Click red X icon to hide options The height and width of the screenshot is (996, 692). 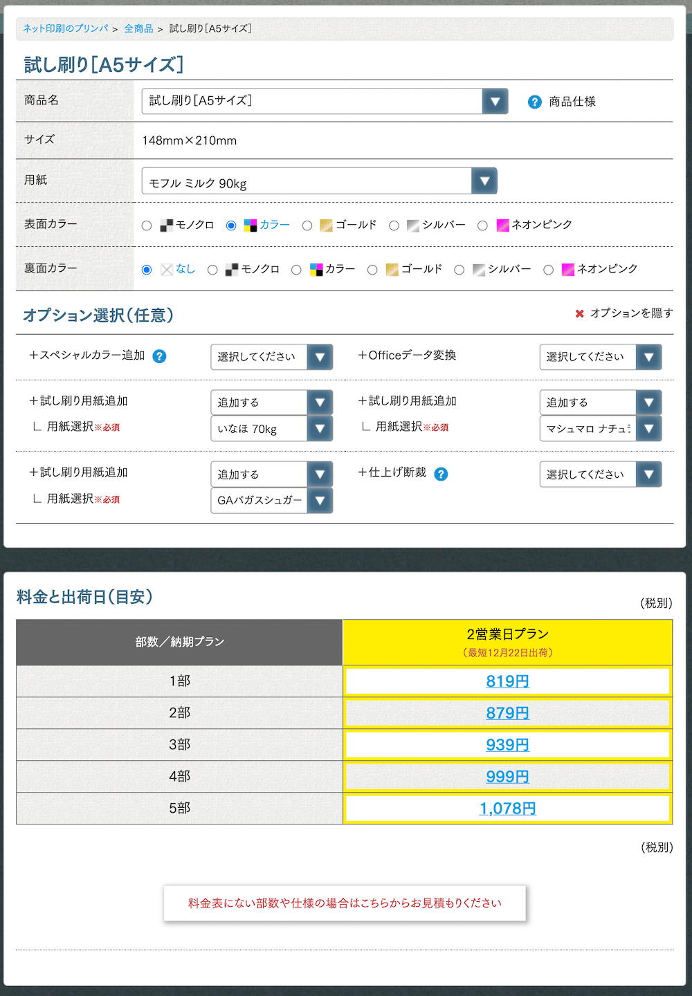(x=579, y=314)
